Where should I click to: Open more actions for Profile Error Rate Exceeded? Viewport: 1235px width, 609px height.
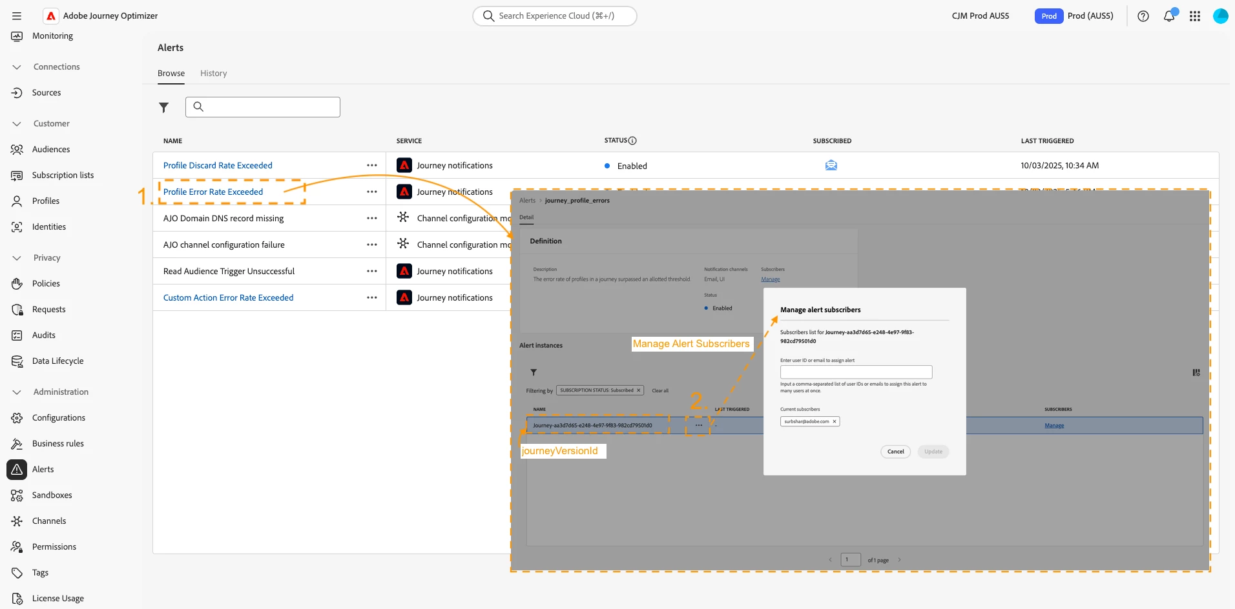point(372,192)
